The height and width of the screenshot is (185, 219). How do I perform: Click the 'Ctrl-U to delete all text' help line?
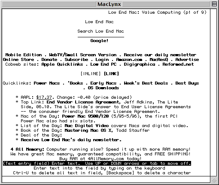(102, 173)
